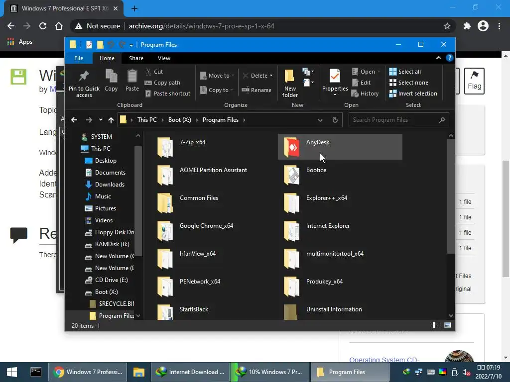Refresh the Program Files folder
Screen dimensions: 510x382
(335, 120)
